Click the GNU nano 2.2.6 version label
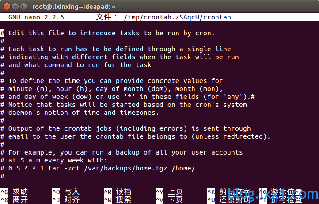This screenshot has height=204, width=319. (x=36, y=17)
